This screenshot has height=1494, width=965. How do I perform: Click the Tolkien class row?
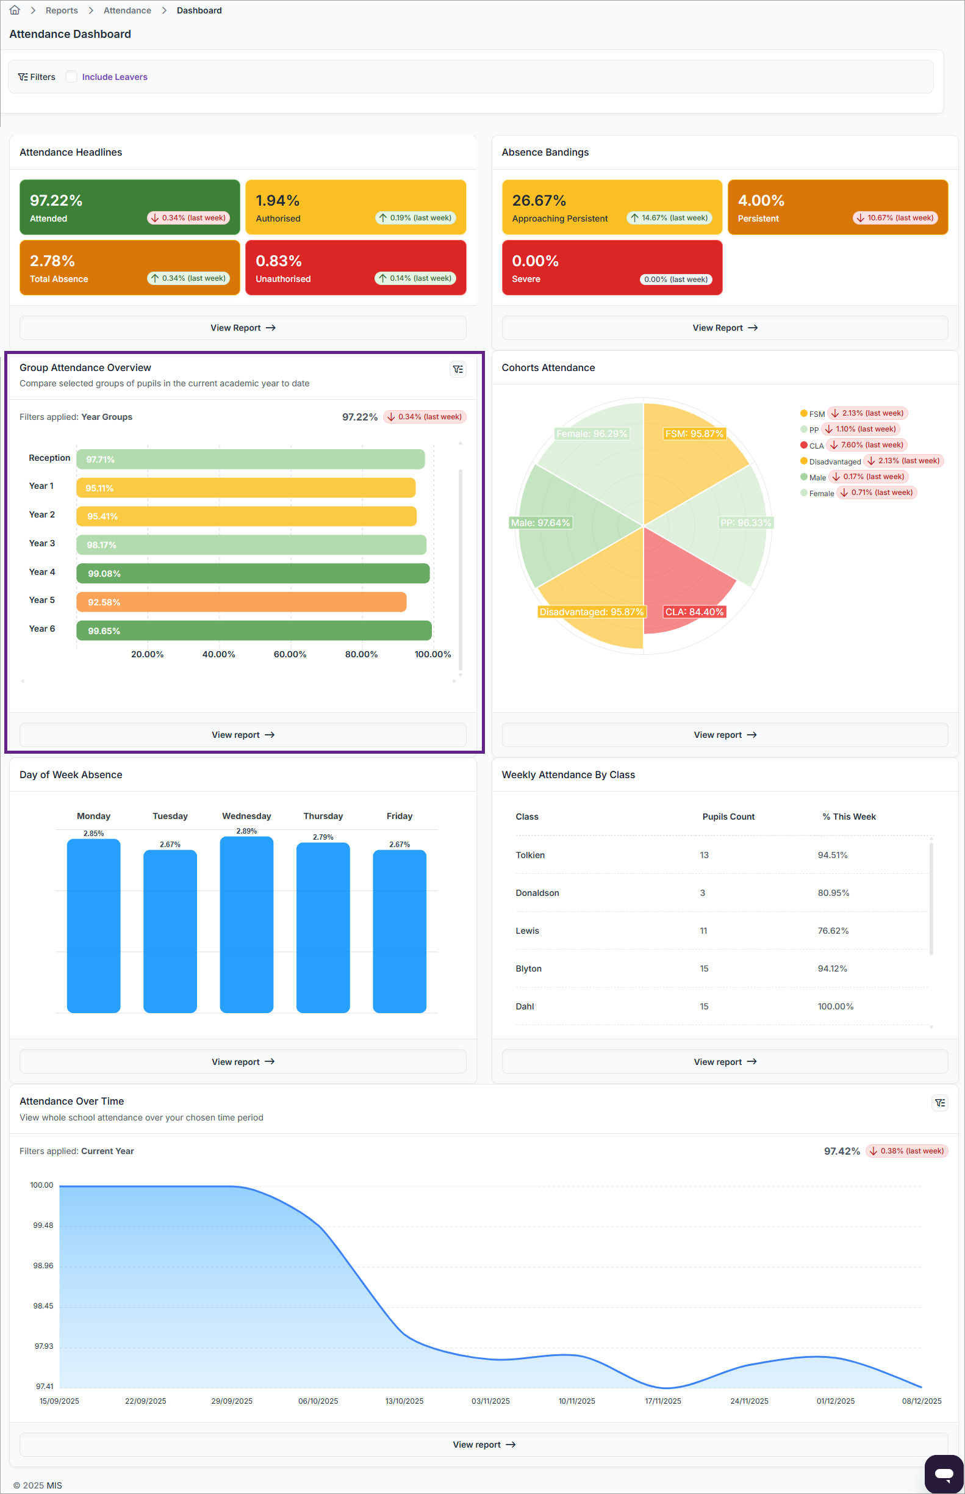tap(722, 855)
